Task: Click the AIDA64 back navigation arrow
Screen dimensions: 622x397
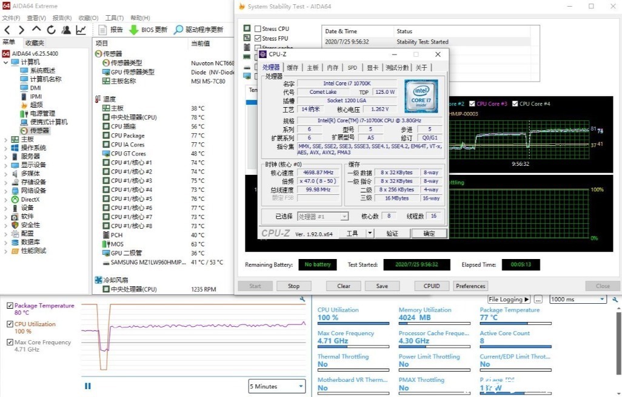Action: pyautogui.click(x=7, y=30)
